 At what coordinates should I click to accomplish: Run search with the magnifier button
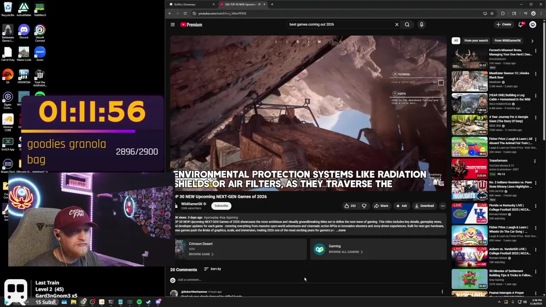(407, 24)
